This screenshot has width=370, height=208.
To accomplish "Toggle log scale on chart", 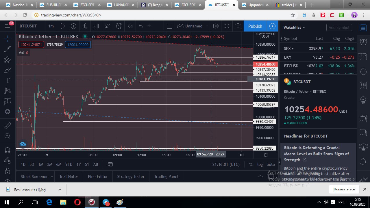I will 260,164.
